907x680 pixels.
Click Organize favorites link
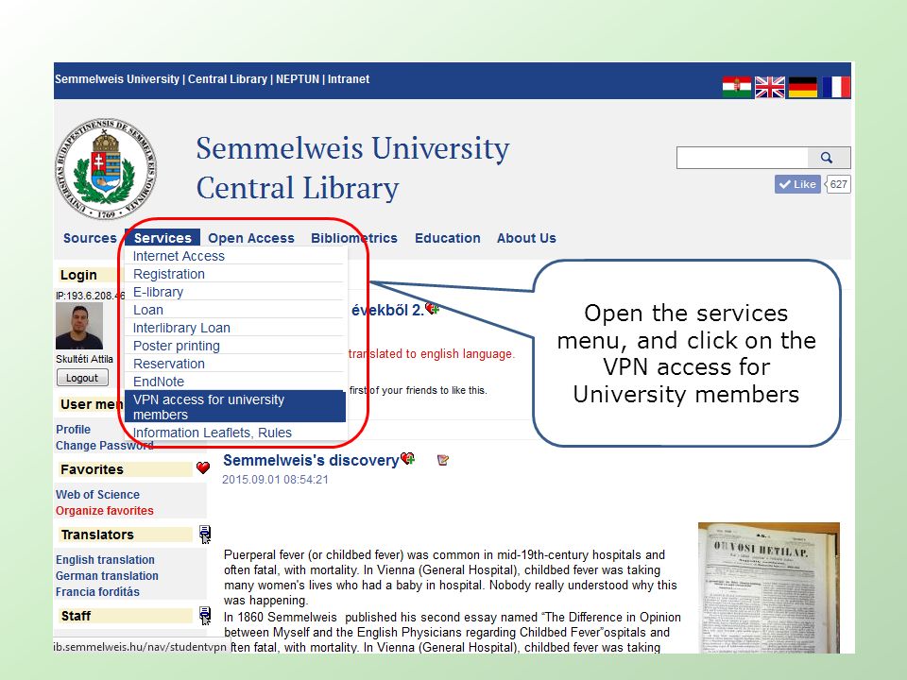pos(105,511)
